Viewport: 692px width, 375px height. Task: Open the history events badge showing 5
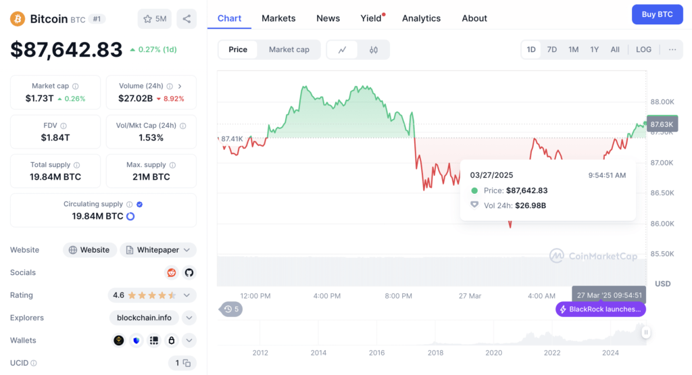pyautogui.click(x=231, y=309)
